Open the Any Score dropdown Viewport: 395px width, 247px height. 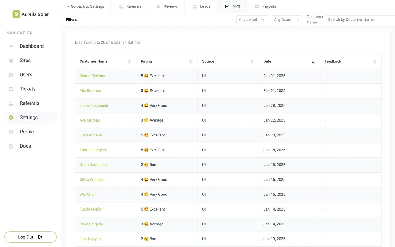pyautogui.click(x=287, y=20)
